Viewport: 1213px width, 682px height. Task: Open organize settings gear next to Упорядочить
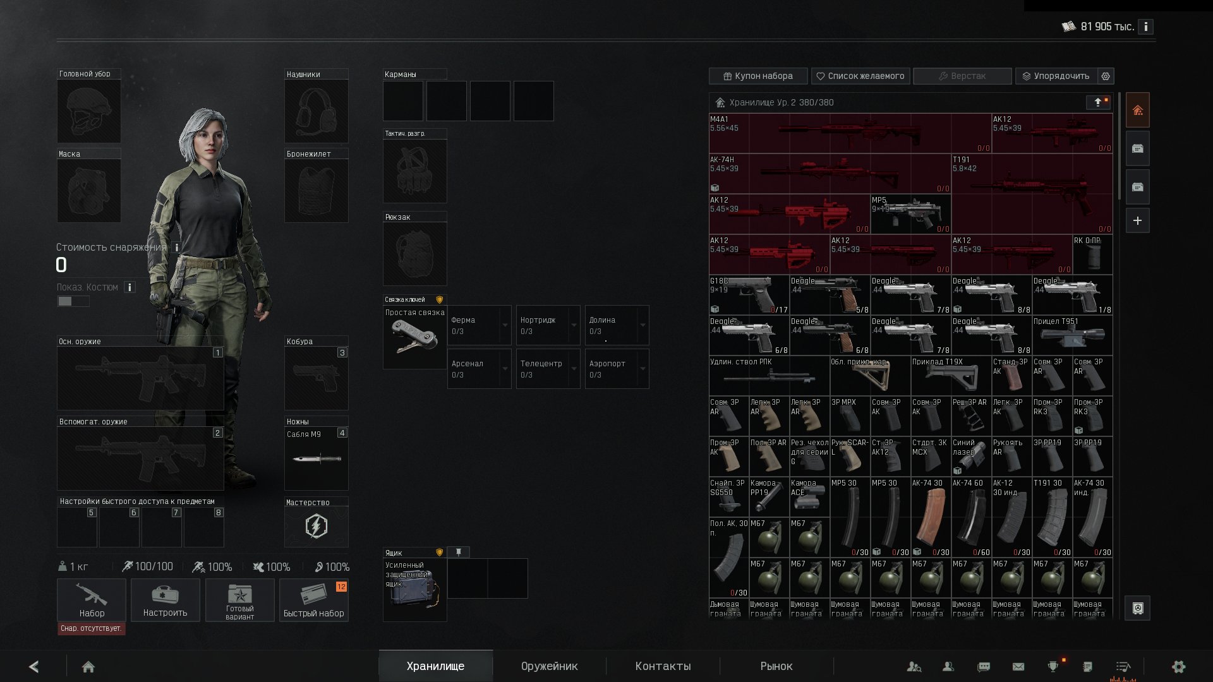click(1106, 76)
